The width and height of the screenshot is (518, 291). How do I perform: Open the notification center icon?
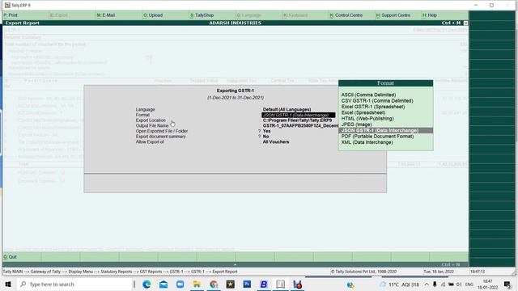pos(507,285)
